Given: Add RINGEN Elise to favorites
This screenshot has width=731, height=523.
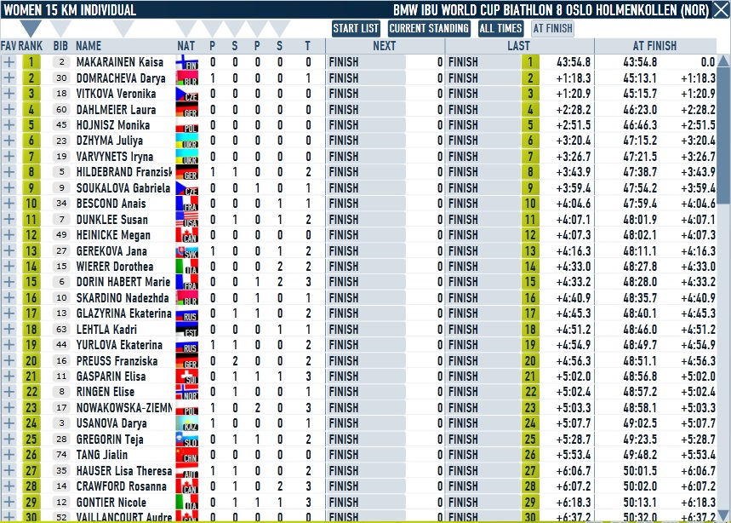Looking at the screenshot, I should (9, 392).
